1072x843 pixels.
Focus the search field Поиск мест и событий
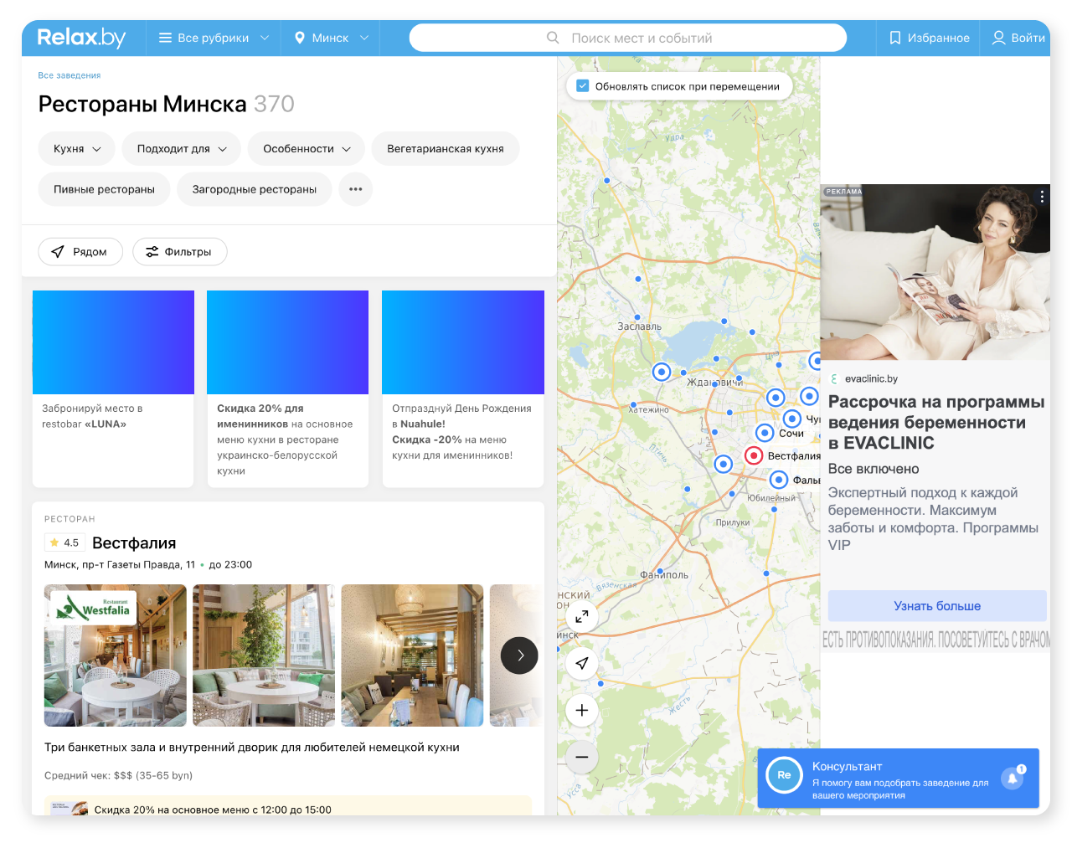click(628, 38)
